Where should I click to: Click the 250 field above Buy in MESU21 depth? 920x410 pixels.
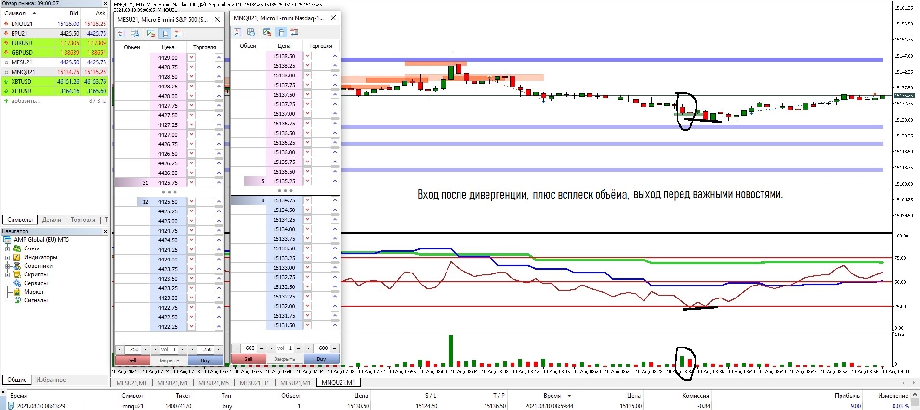207,350
